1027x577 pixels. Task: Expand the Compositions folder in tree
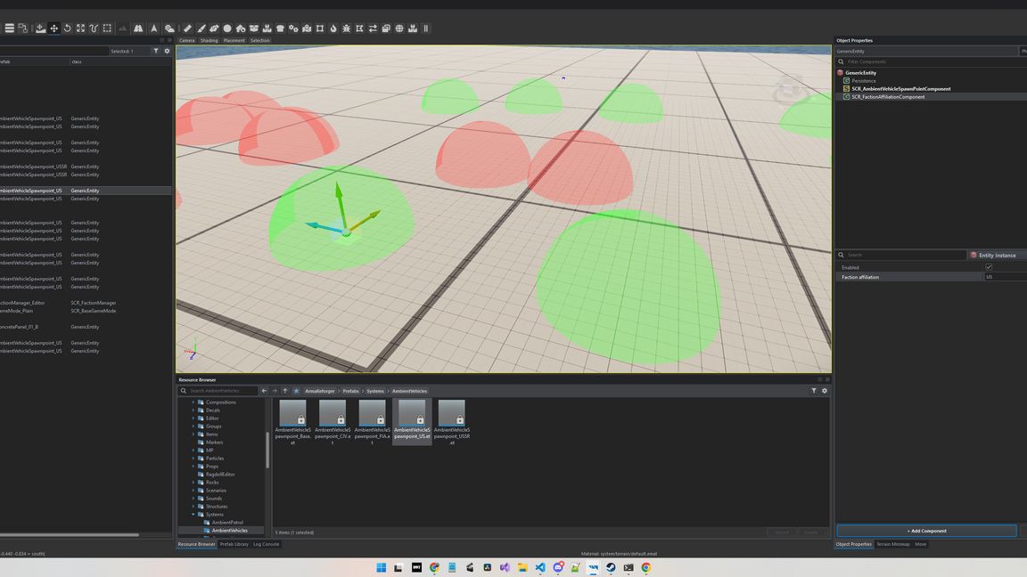193,402
